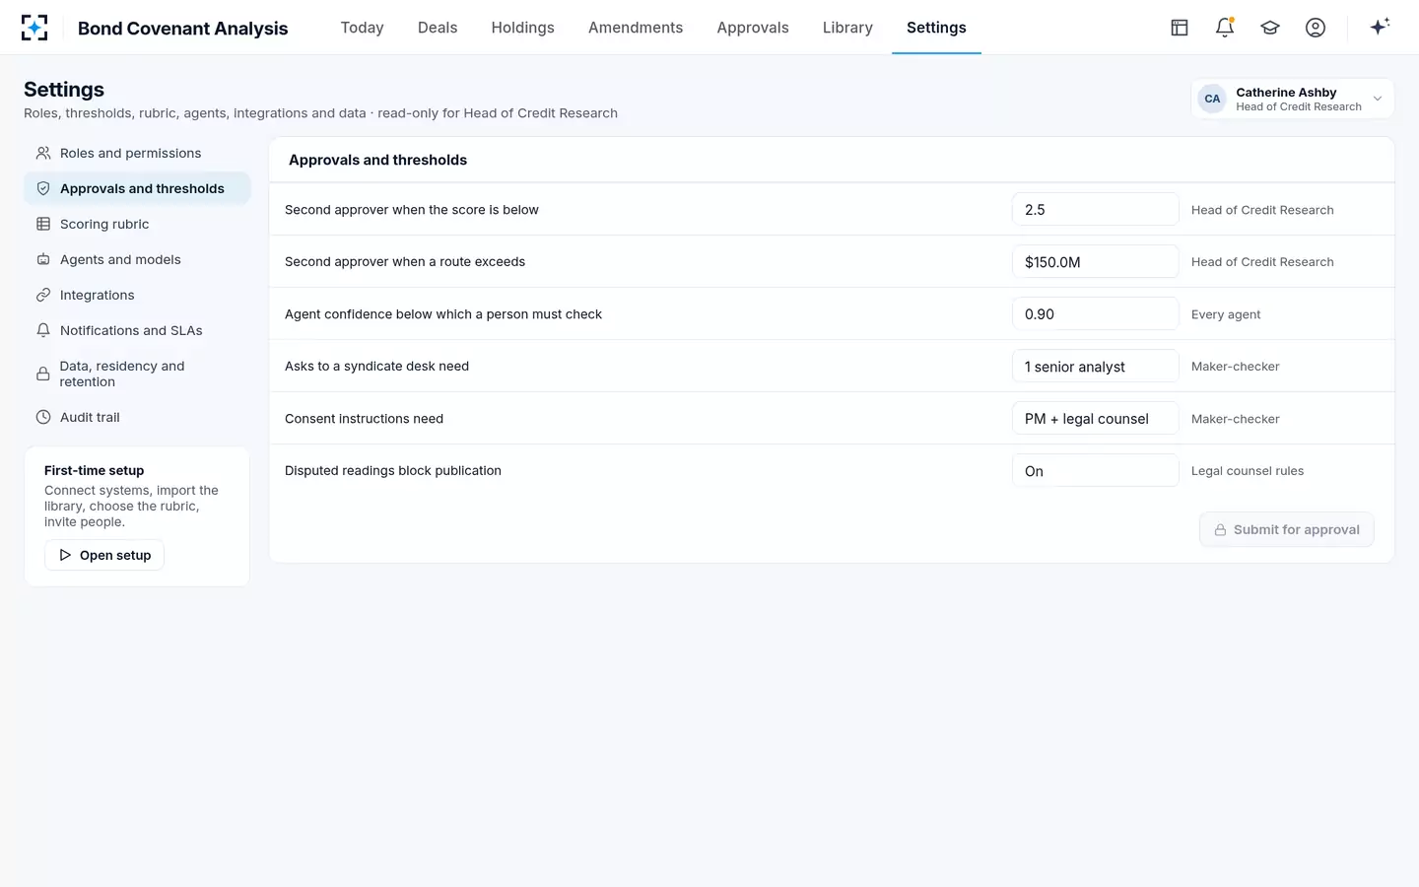Open the notifications bell in header
Image resolution: width=1419 pixels, height=887 pixels.
click(1225, 28)
